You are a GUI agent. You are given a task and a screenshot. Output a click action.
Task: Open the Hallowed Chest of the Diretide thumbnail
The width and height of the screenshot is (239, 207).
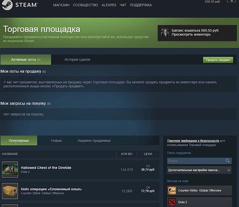coord(10,170)
